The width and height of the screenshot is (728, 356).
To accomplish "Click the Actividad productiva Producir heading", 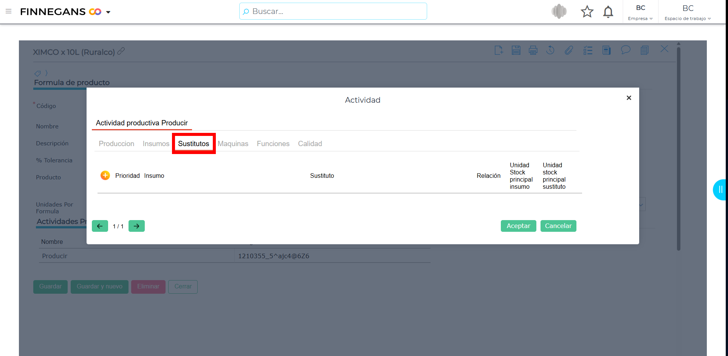I will 142,123.
